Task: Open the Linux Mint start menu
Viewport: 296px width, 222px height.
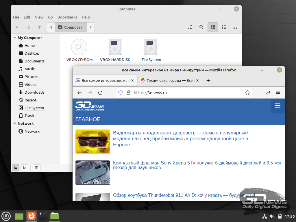Action: [x=6, y=216]
